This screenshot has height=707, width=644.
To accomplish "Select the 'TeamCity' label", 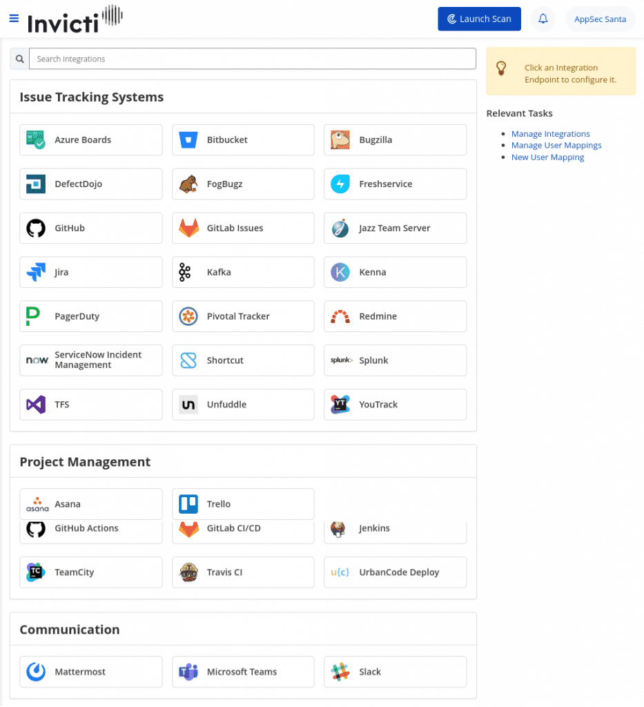I will point(75,572).
